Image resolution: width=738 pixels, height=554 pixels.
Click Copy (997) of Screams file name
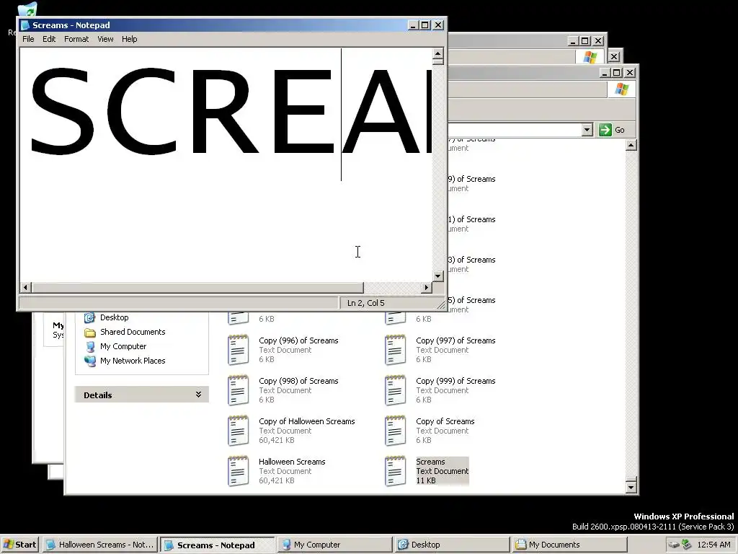[x=455, y=340]
